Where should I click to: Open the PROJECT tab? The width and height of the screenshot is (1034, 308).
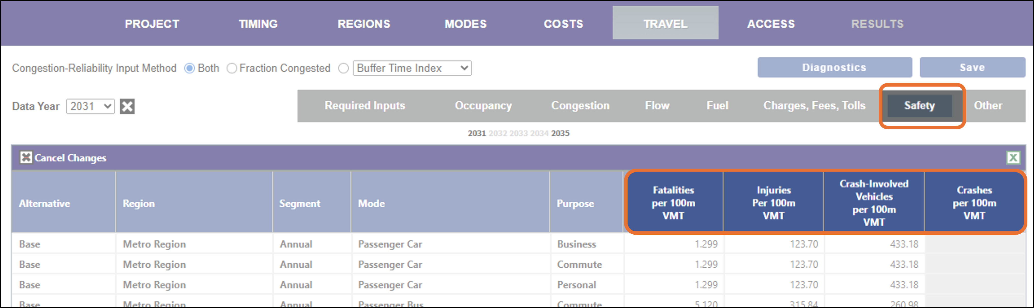152,24
